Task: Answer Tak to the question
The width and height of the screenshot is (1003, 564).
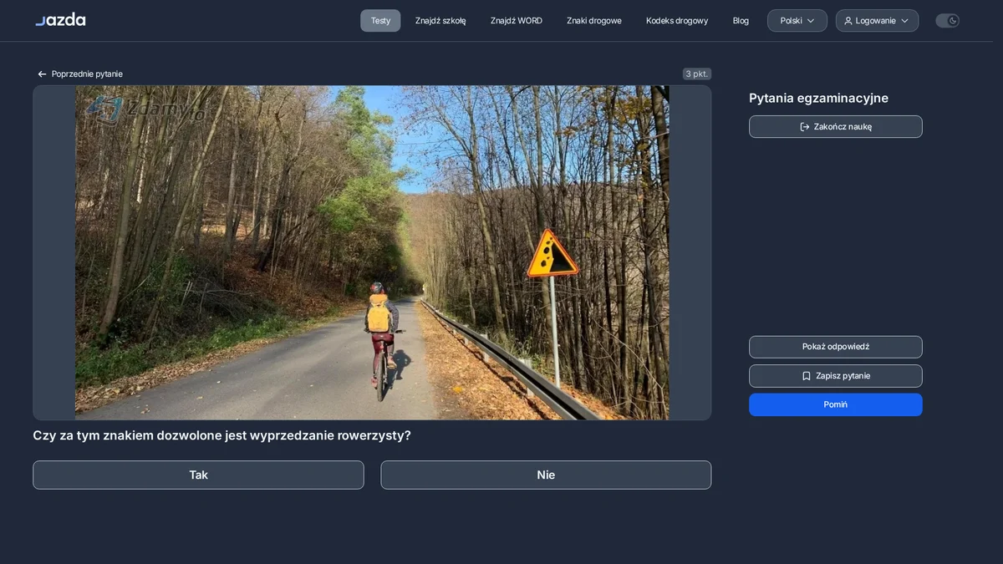Action: point(198,475)
